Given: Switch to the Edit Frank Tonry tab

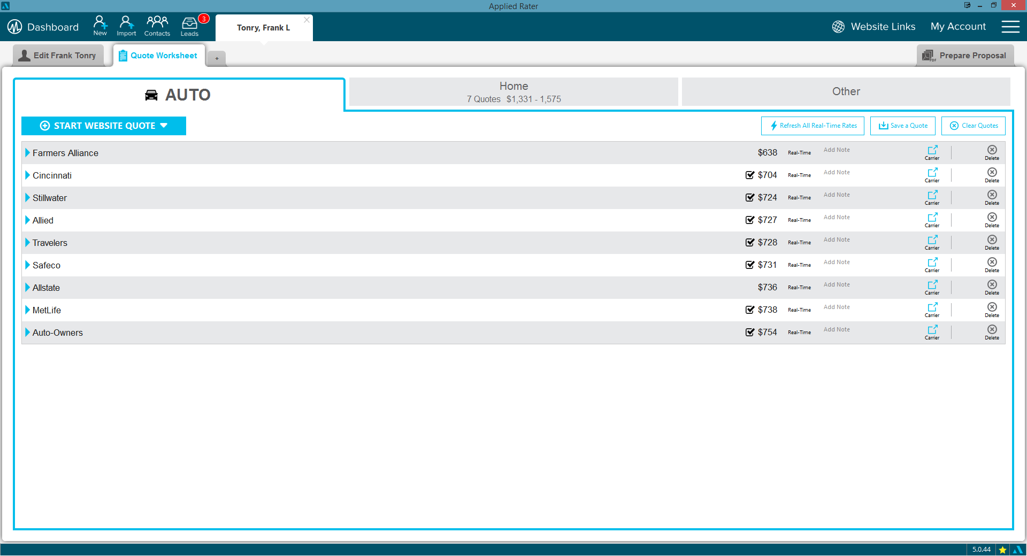Looking at the screenshot, I should pos(58,56).
